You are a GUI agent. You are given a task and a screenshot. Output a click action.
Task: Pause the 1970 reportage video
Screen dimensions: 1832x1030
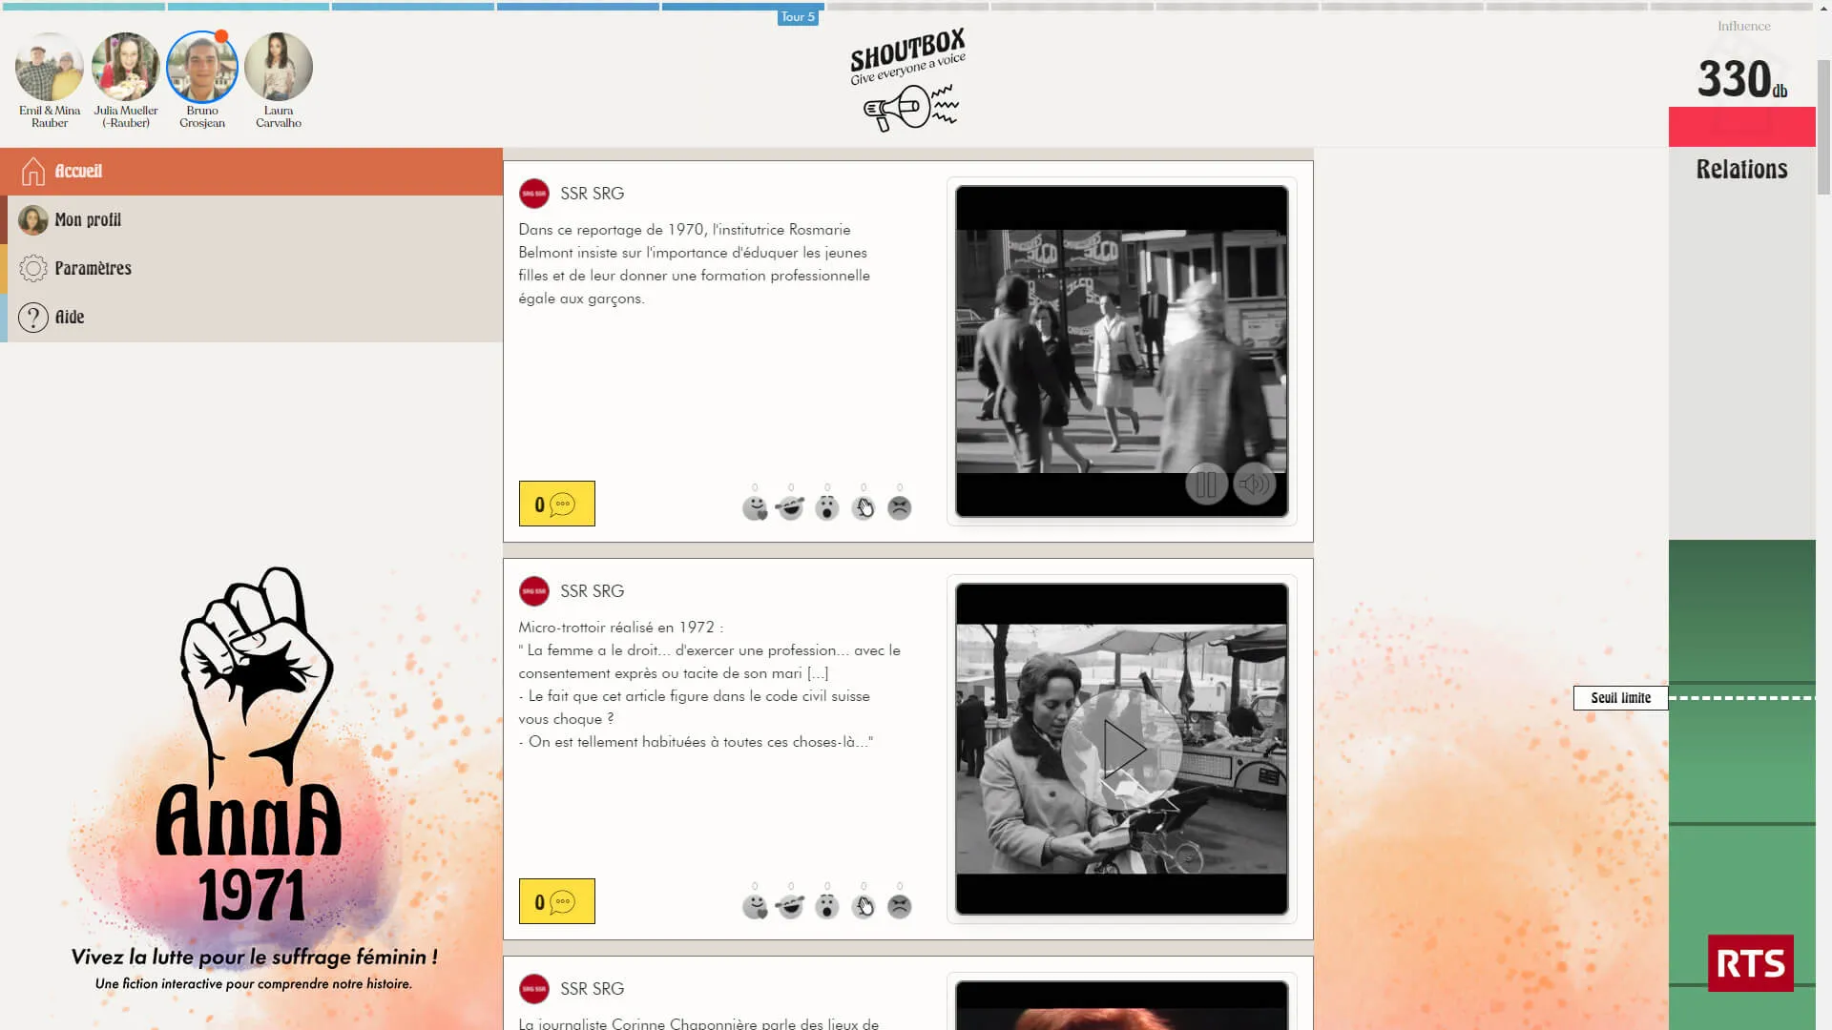[1206, 484]
